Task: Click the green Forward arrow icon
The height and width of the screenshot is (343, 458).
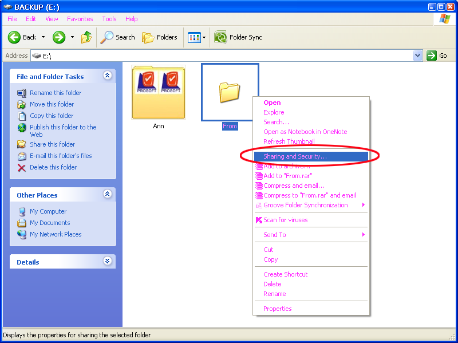Action: click(59, 37)
